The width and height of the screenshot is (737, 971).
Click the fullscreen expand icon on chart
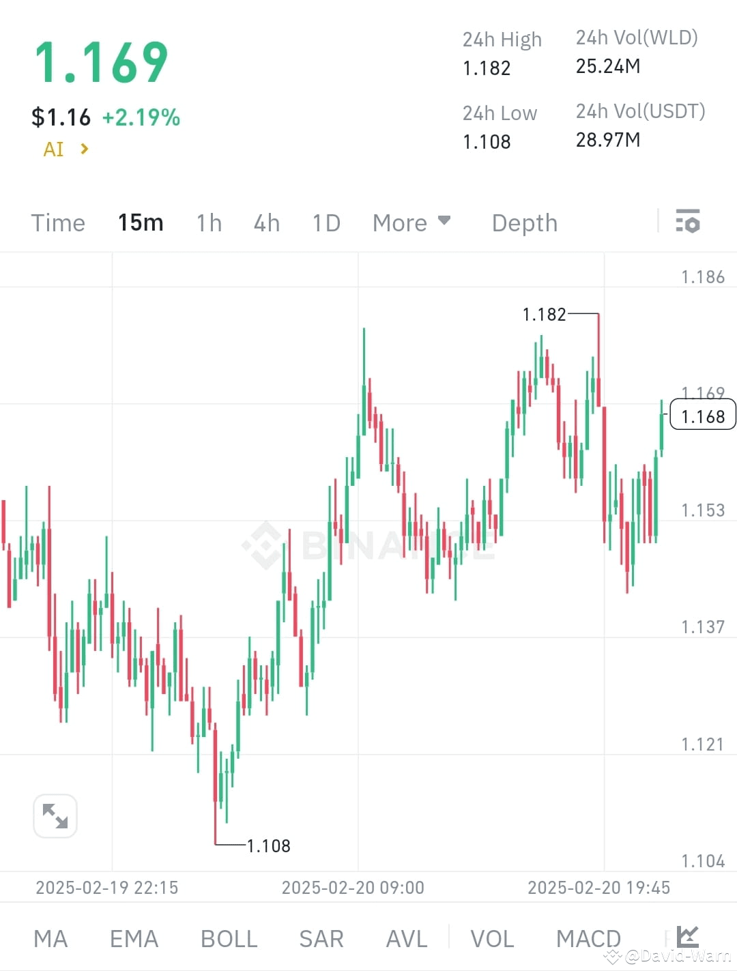55,815
